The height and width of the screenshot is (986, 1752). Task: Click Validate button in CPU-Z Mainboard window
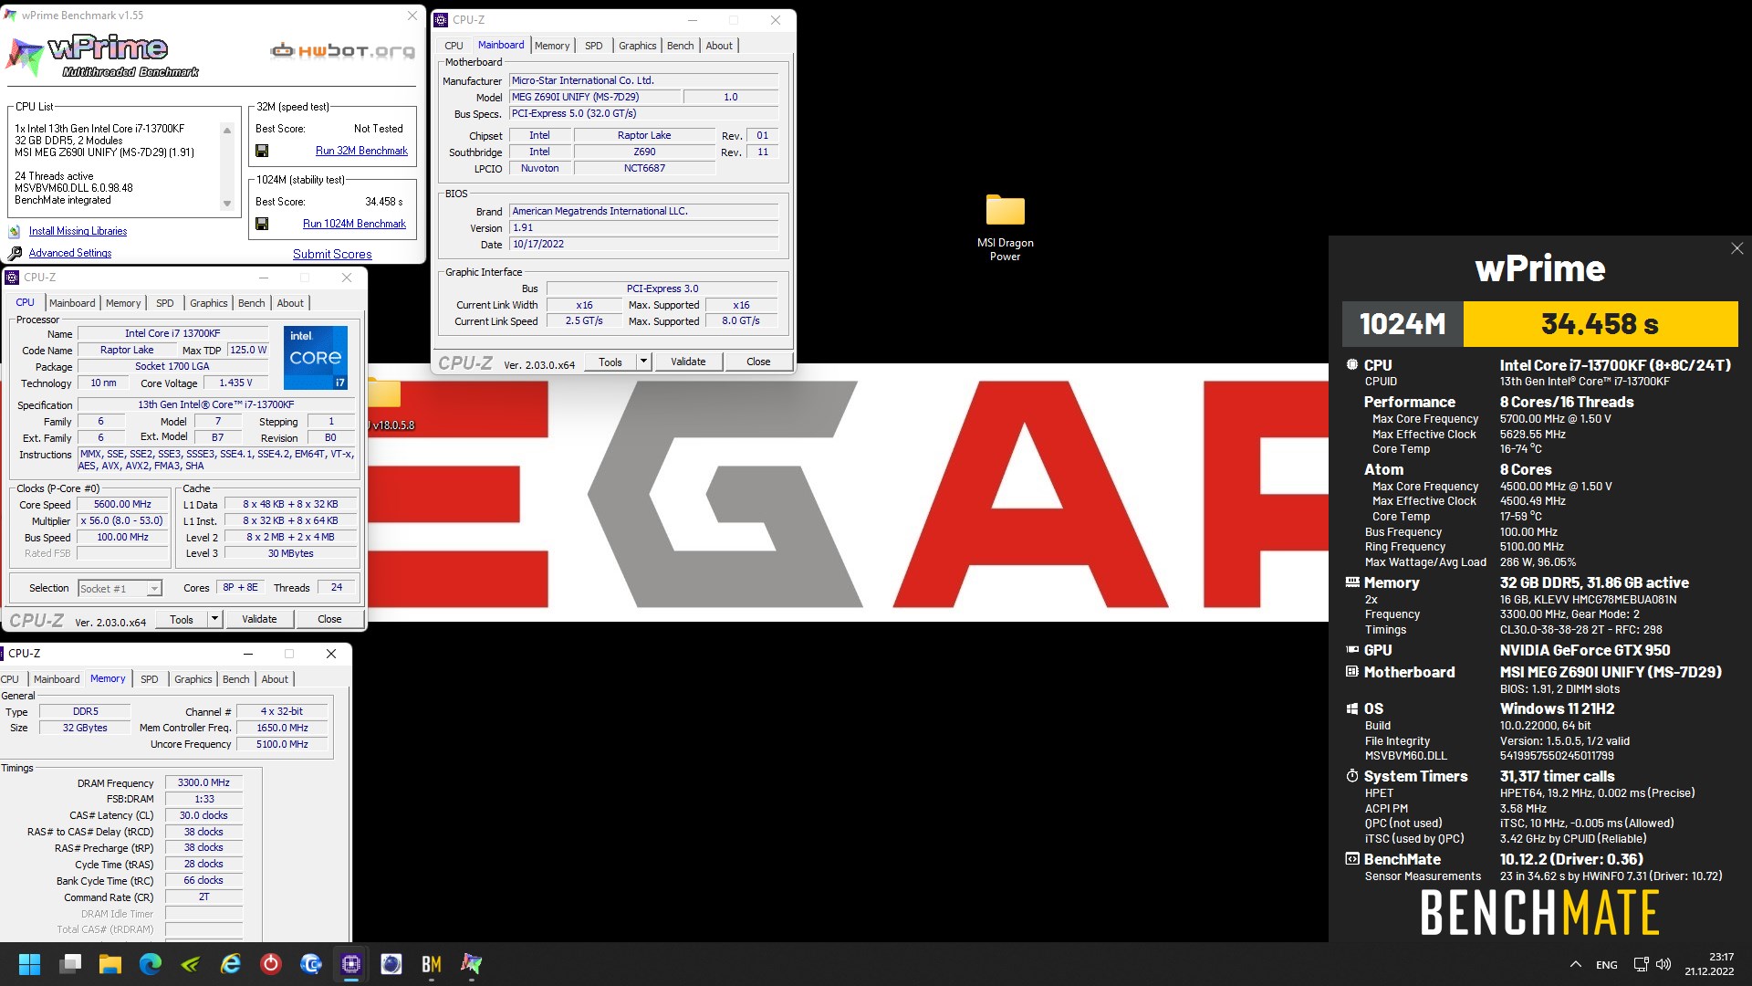(x=688, y=362)
